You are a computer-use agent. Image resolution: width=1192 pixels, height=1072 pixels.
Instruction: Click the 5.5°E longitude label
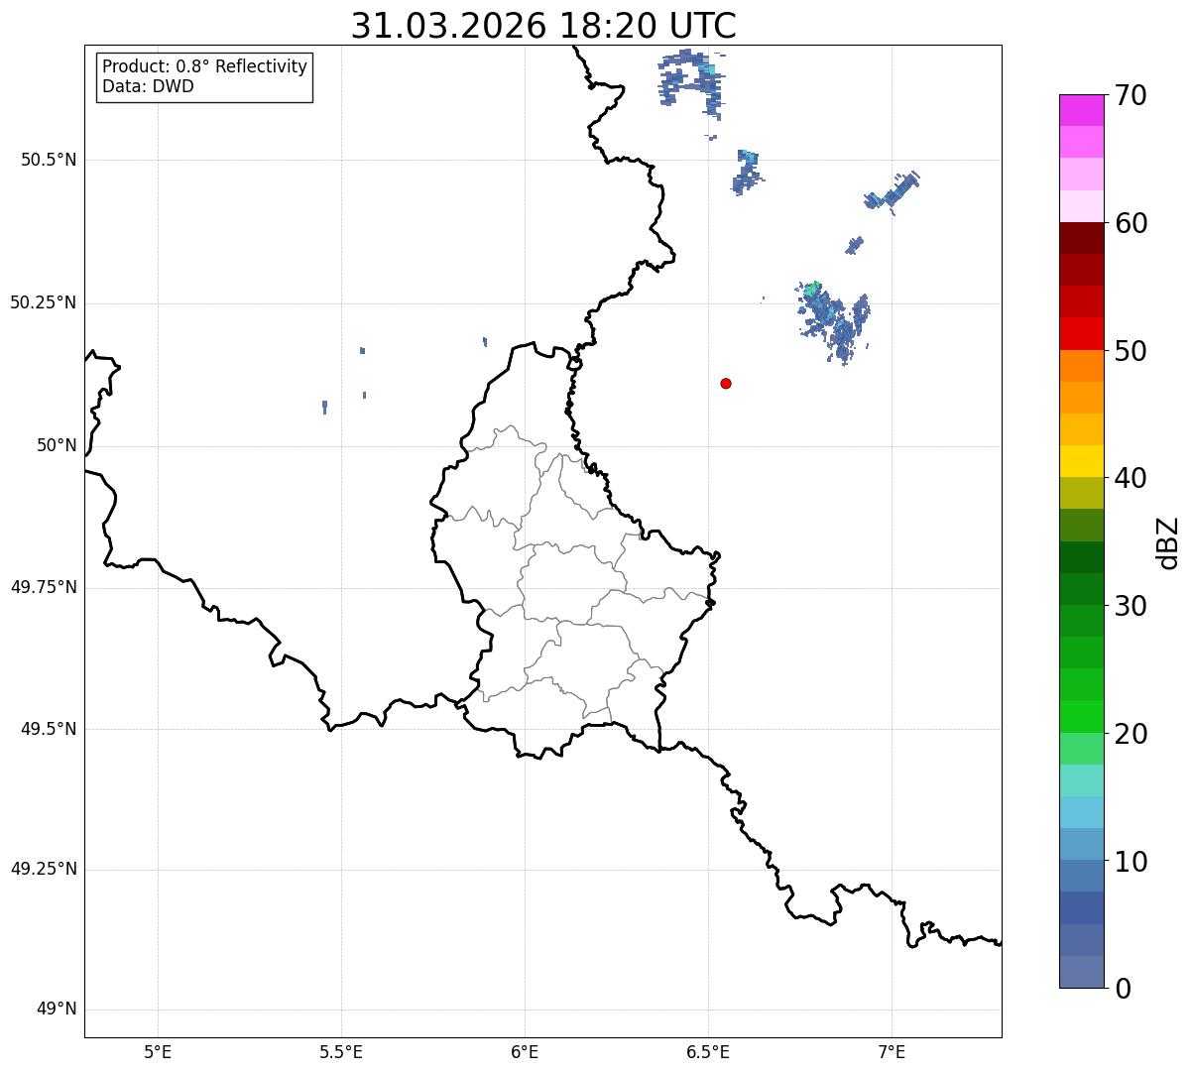(x=341, y=1051)
